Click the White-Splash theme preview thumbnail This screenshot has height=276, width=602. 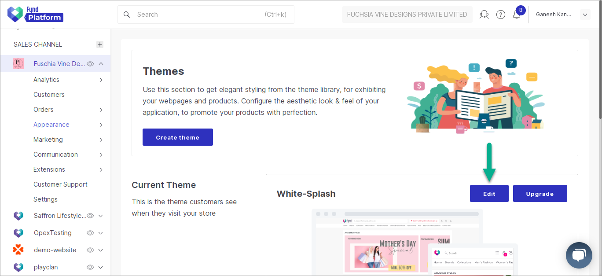(415, 242)
